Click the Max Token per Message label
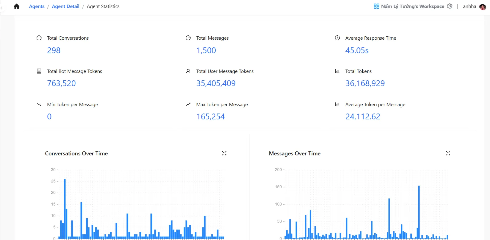Viewport: 490px width, 240px height. coord(222,105)
